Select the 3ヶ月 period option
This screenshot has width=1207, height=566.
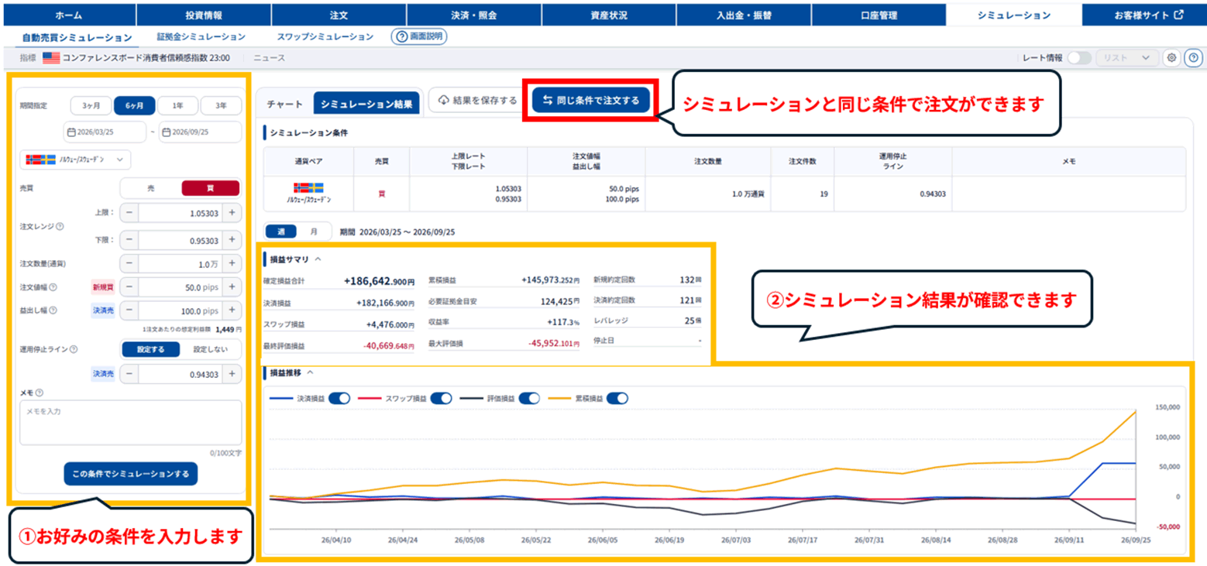click(x=91, y=106)
